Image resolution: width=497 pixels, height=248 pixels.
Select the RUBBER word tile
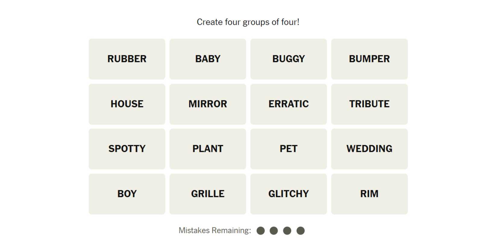point(127,59)
